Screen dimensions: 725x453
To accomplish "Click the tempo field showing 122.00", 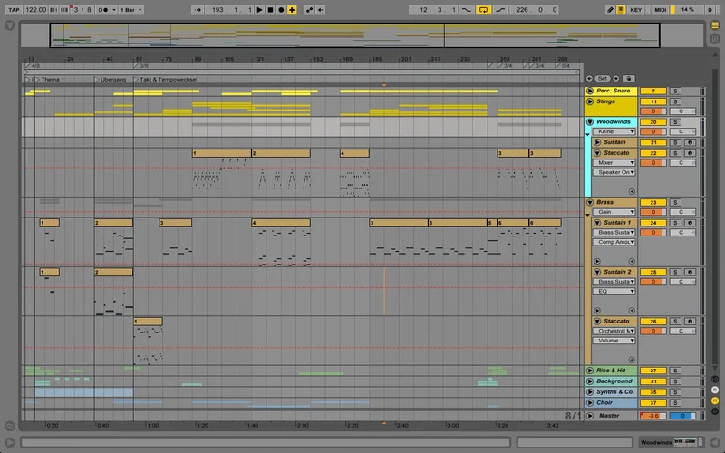I will pyautogui.click(x=35, y=10).
